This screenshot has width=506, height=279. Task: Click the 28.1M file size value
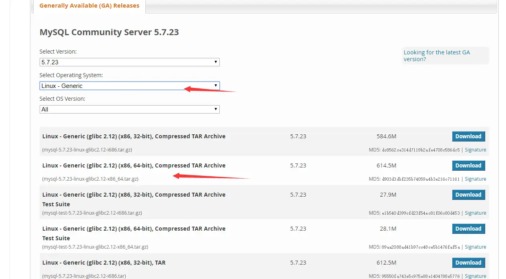coord(388,229)
